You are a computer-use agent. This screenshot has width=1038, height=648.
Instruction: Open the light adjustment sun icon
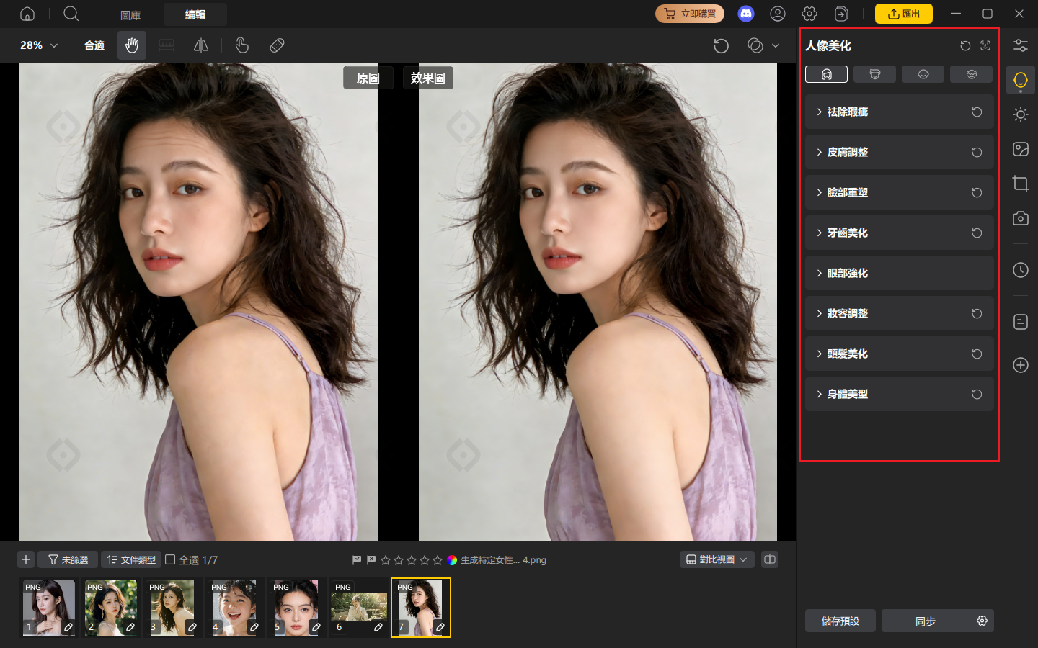(1021, 114)
